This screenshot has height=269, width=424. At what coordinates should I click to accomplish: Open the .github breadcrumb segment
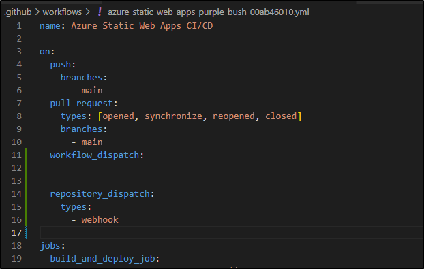click(18, 12)
